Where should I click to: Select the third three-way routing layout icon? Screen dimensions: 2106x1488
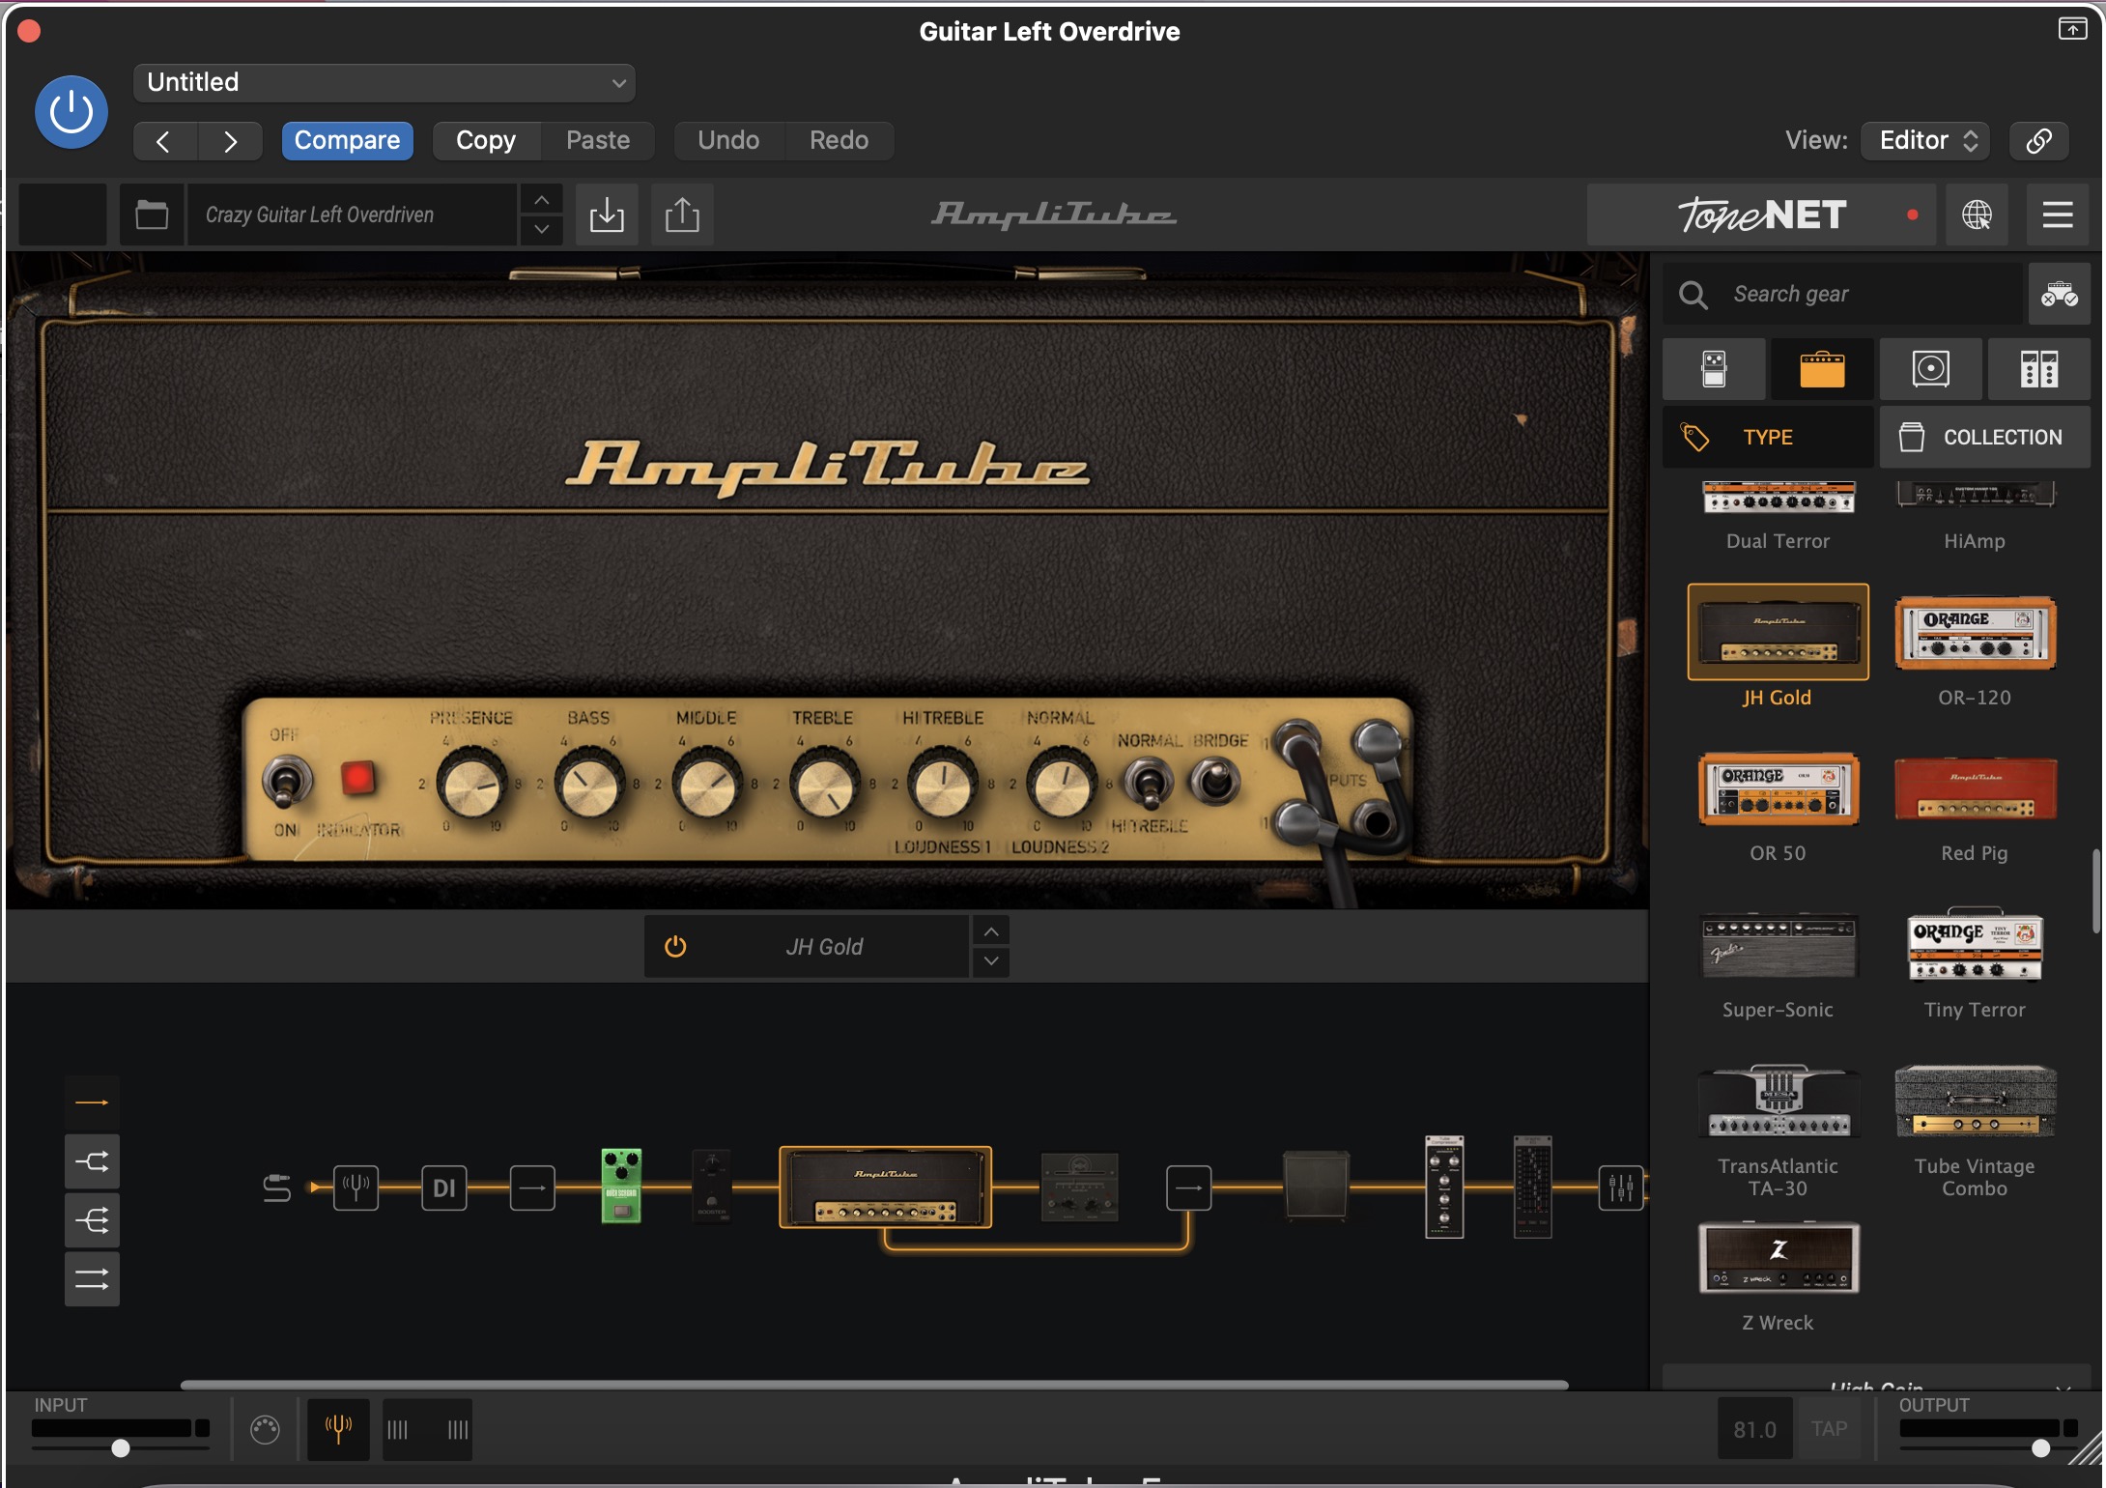(92, 1220)
